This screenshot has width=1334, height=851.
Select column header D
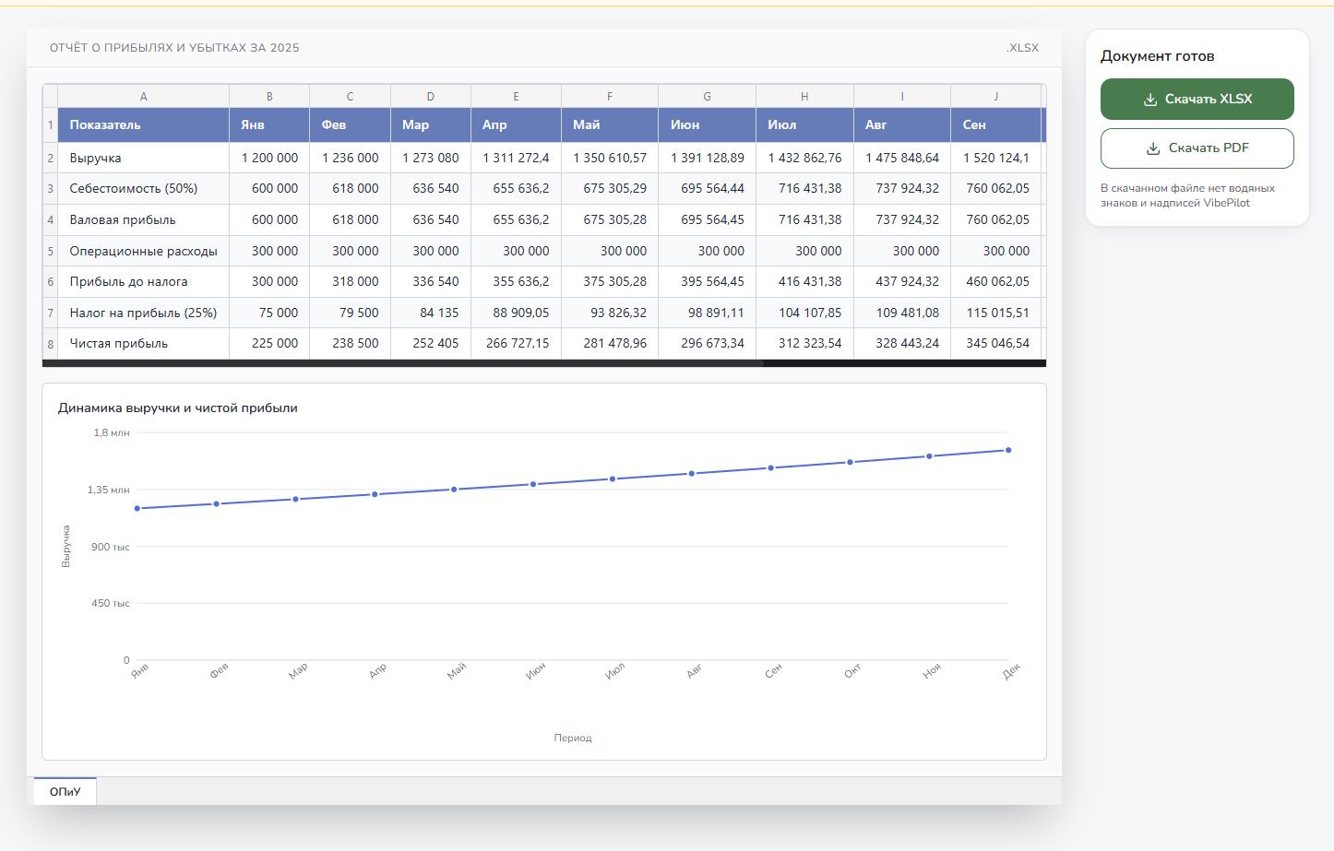(431, 96)
